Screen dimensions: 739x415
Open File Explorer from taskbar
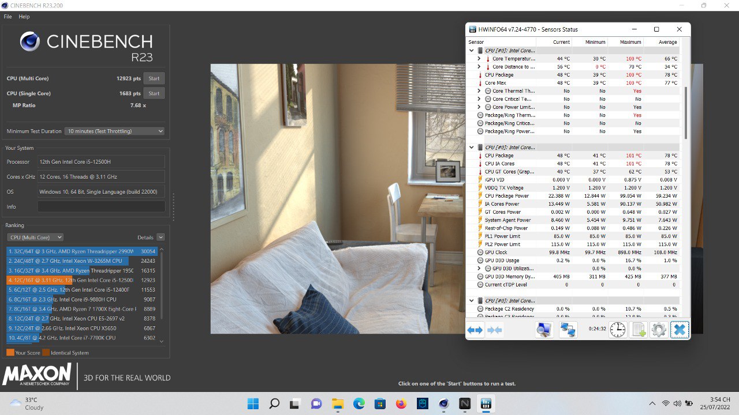pyautogui.click(x=337, y=404)
